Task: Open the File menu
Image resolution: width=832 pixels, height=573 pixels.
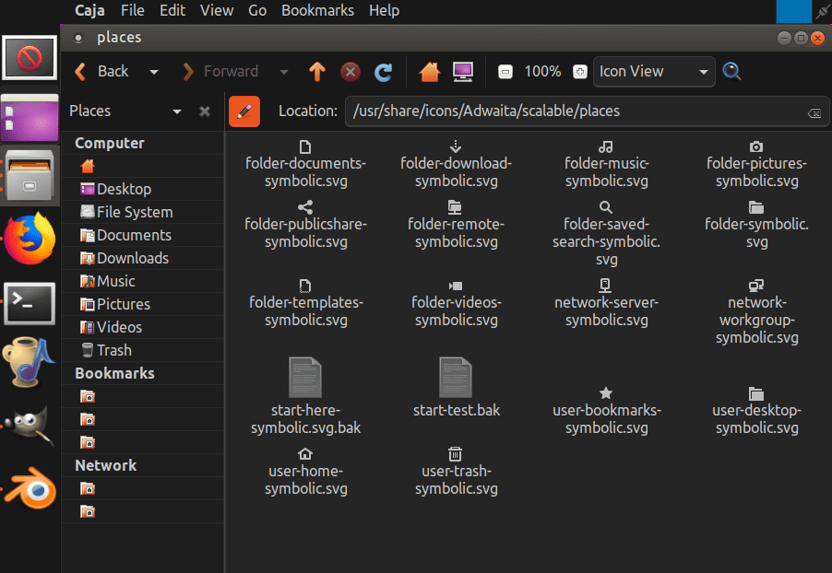Action: 132,11
